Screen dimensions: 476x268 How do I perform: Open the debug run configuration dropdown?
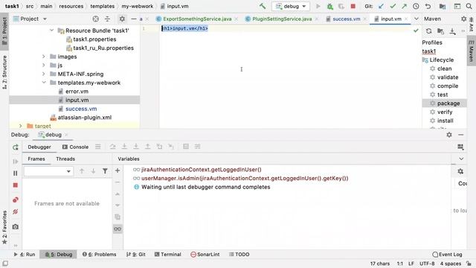point(291,6)
